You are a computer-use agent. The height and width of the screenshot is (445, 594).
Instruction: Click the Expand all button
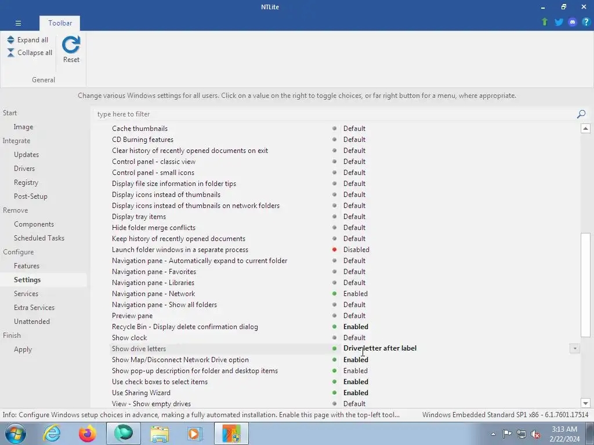coord(28,40)
